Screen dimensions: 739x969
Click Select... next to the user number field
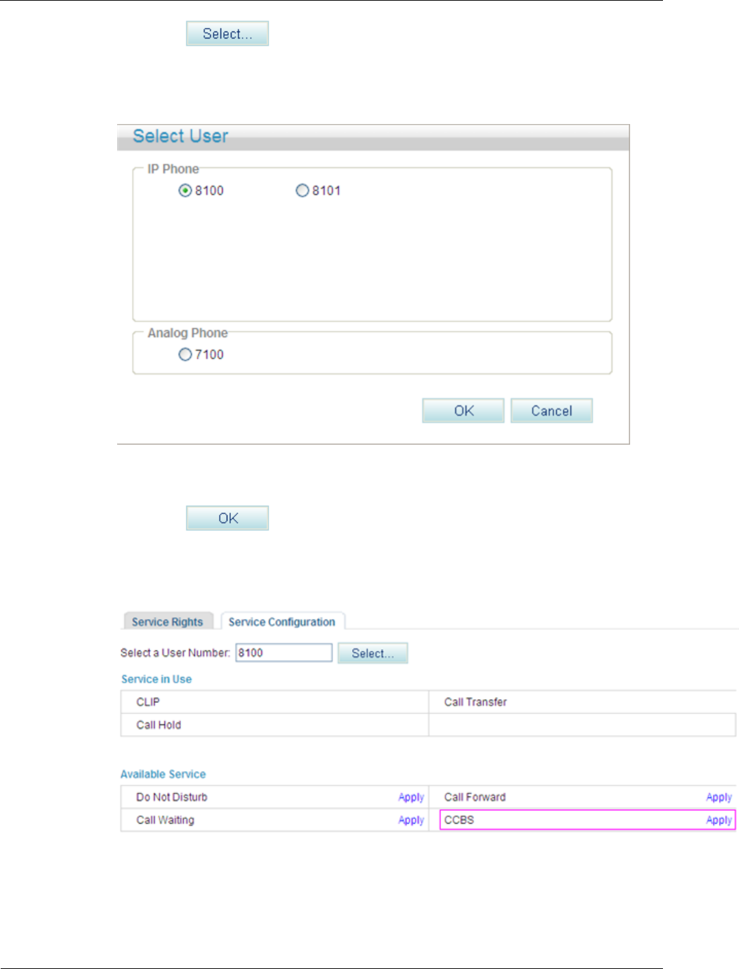(x=373, y=653)
